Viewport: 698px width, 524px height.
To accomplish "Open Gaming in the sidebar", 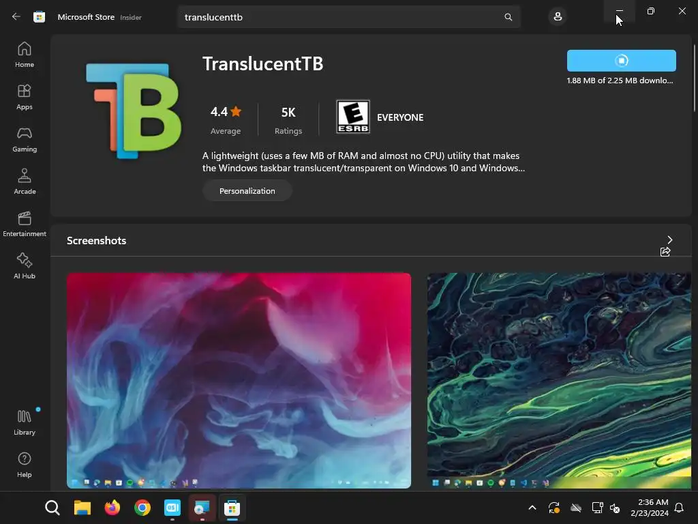I will coord(25,139).
